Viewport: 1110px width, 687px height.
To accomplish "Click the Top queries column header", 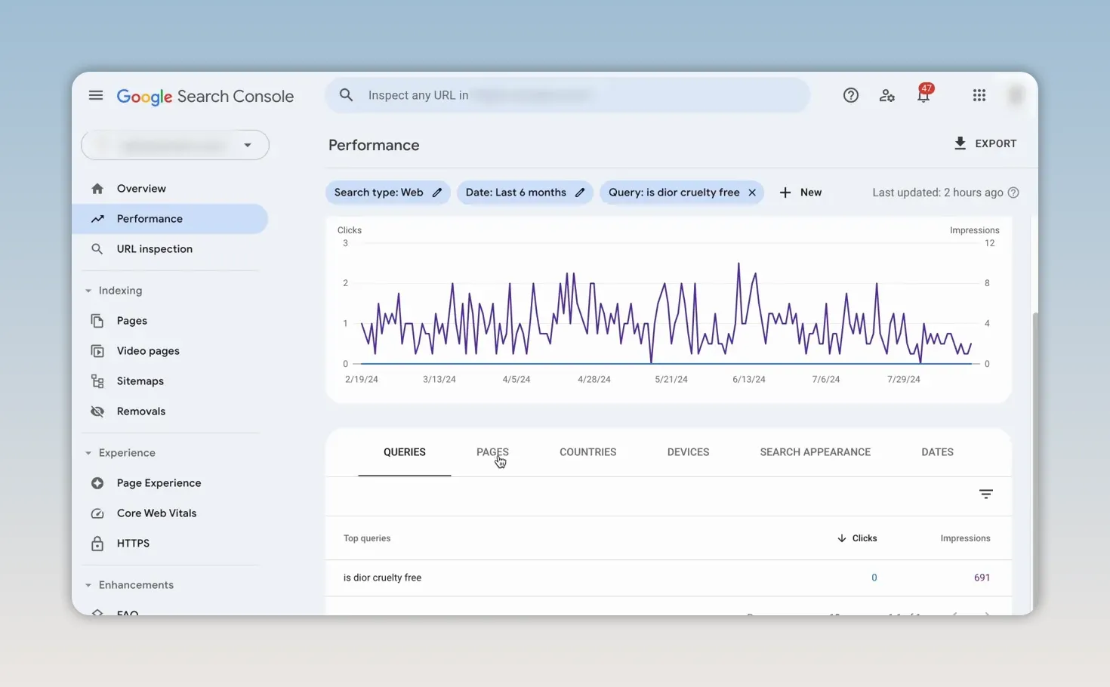I will (367, 538).
